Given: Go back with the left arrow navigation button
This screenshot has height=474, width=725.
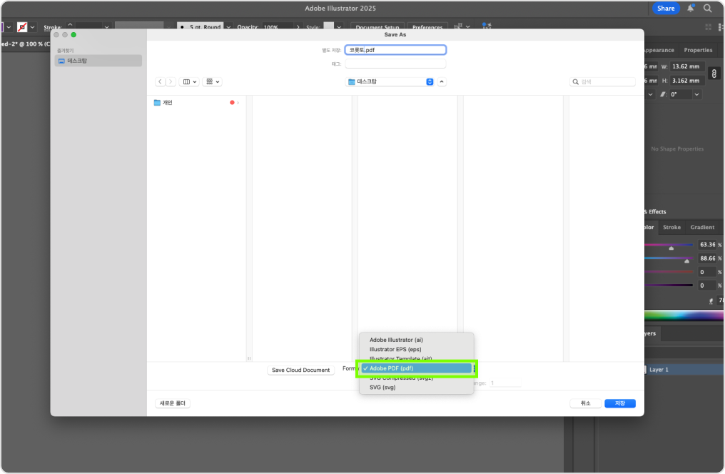Looking at the screenshot, I should (x=161, y=82).
